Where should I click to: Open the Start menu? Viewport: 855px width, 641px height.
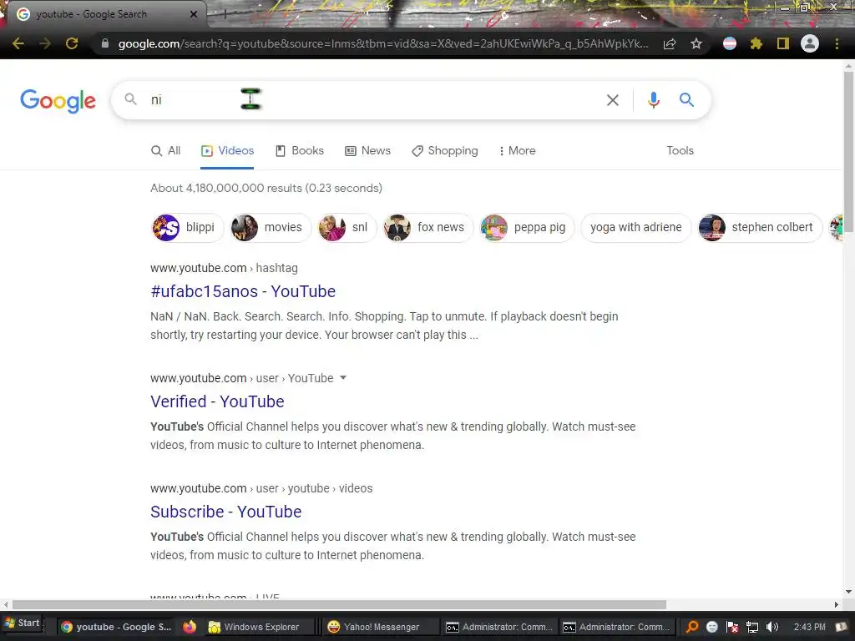pos(23,623)
